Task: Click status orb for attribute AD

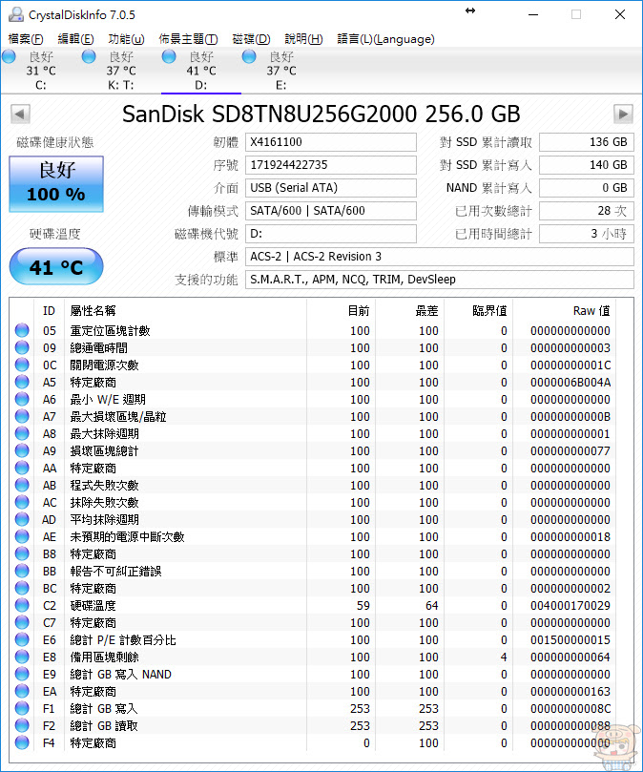Action: coord(22,519)
